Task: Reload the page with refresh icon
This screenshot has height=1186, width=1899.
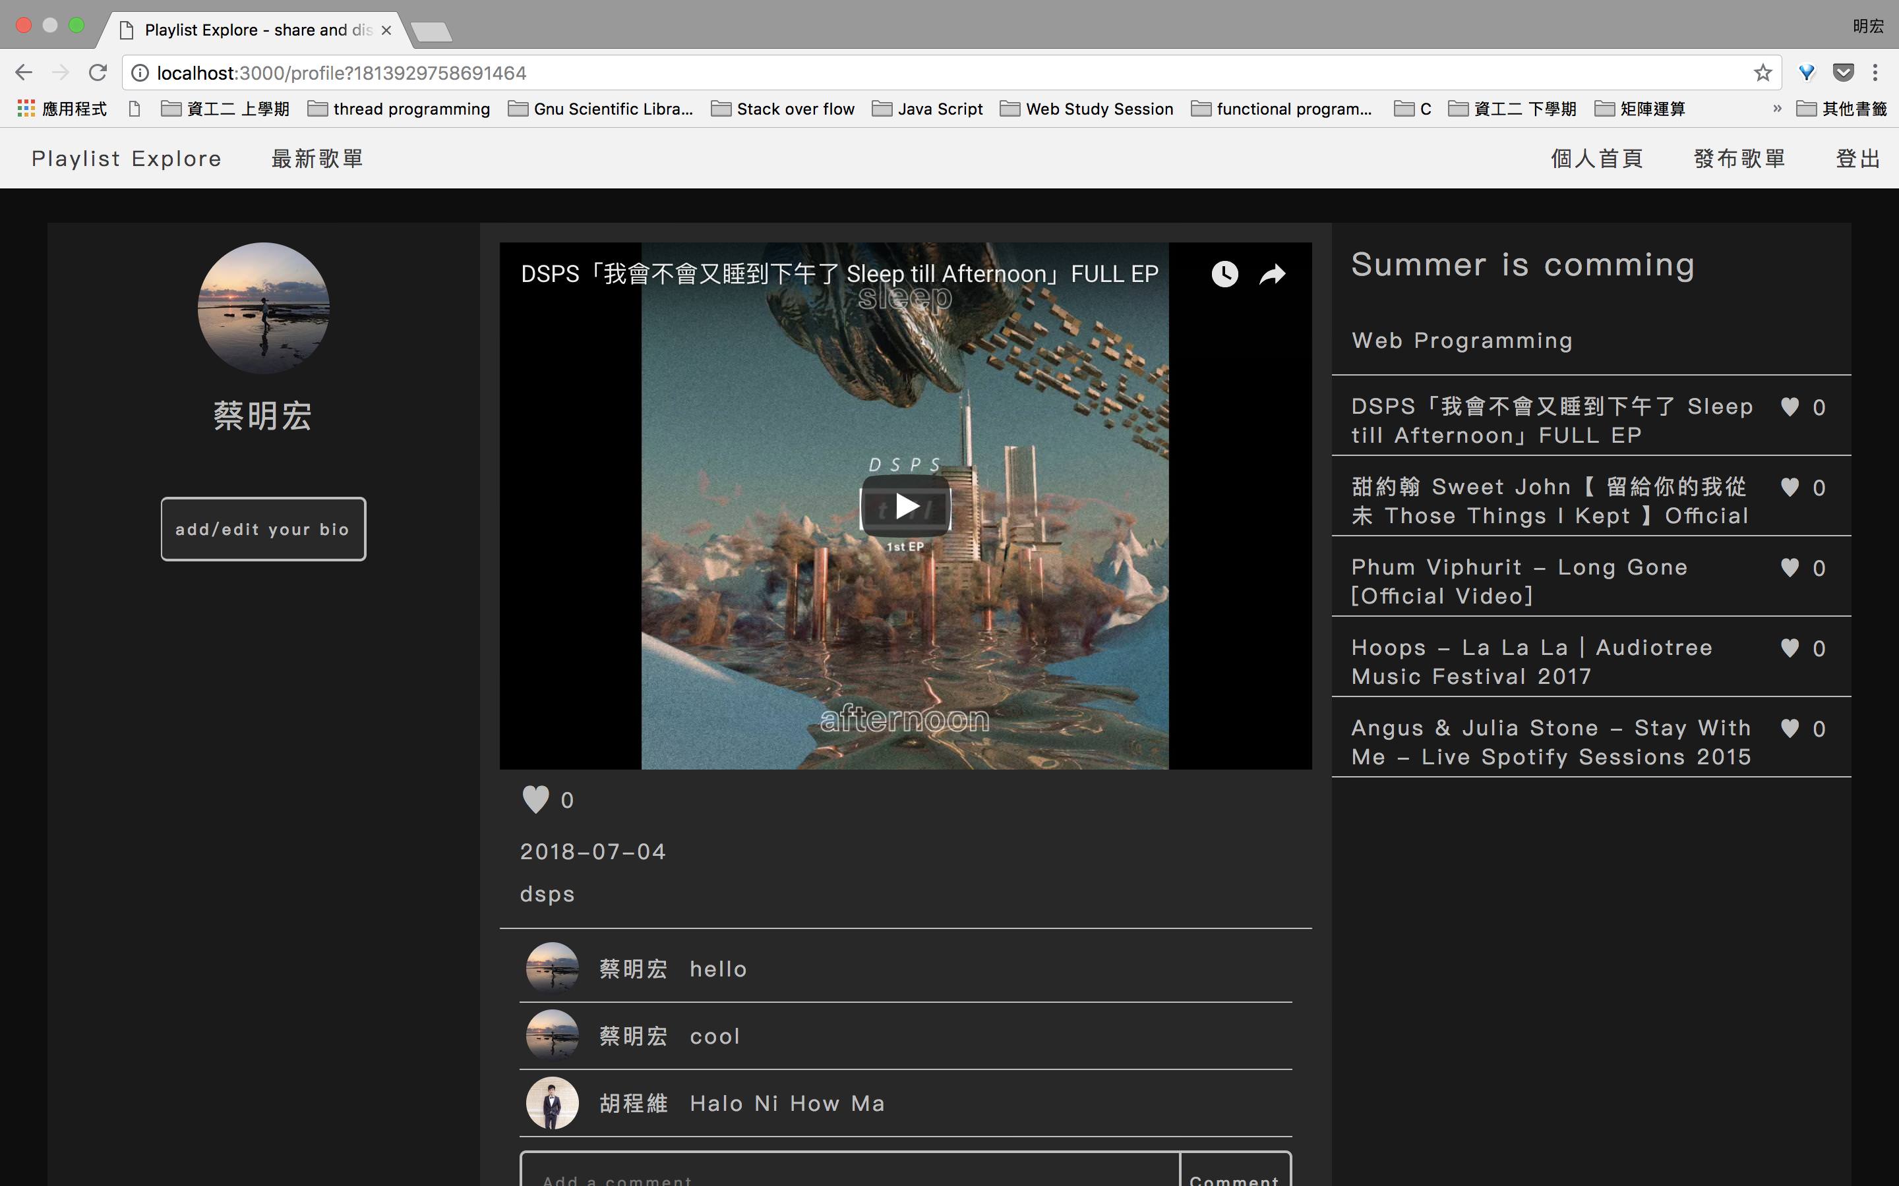Action: point(98,73)
